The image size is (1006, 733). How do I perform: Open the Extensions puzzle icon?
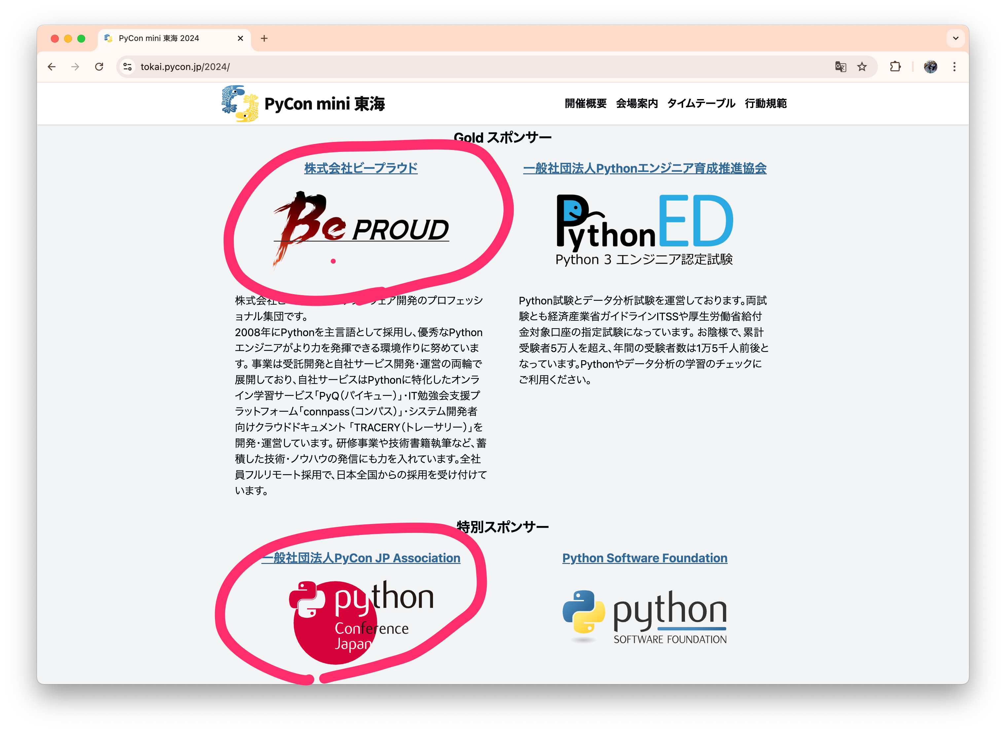click(895, 67)
